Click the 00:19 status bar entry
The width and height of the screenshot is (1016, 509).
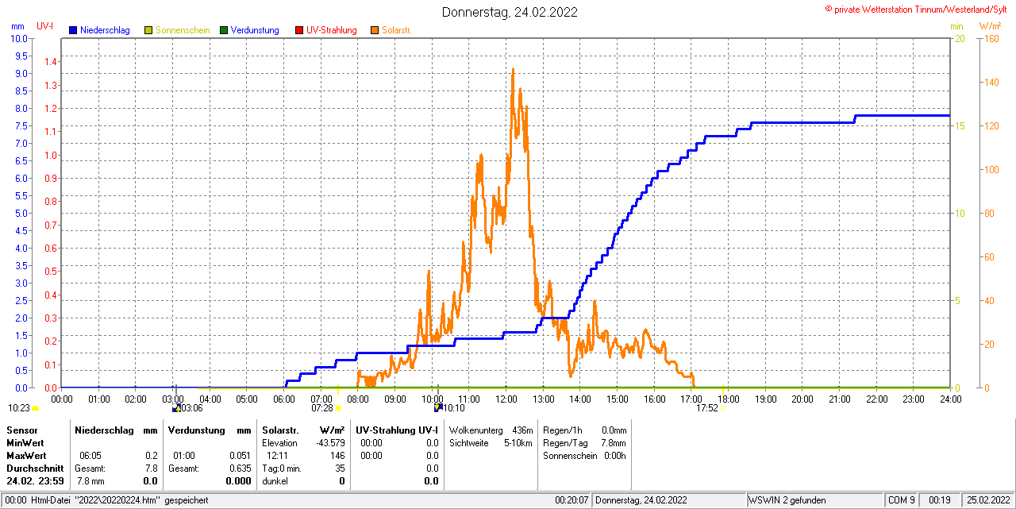click(x=940, y=500)
